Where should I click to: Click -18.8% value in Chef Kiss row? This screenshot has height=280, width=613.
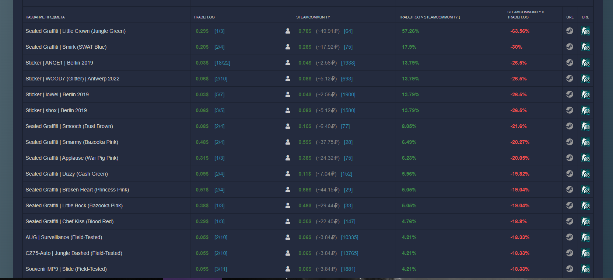point(518,221)
